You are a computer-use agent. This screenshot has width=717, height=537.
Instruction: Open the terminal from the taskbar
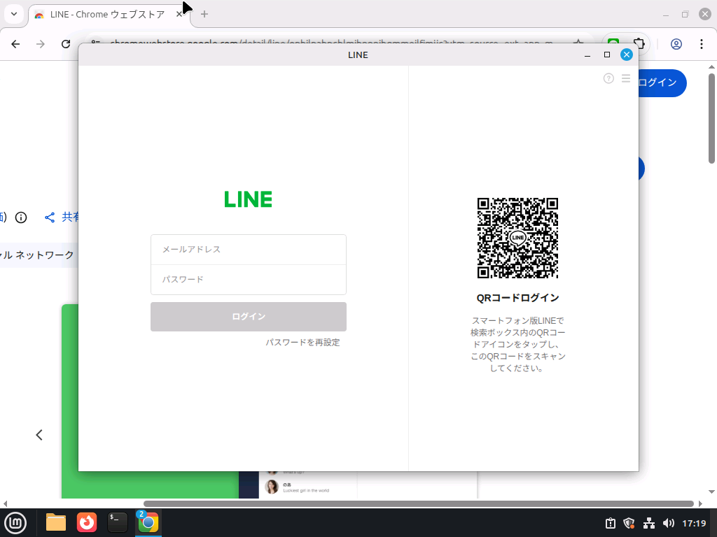pos(117,522)
